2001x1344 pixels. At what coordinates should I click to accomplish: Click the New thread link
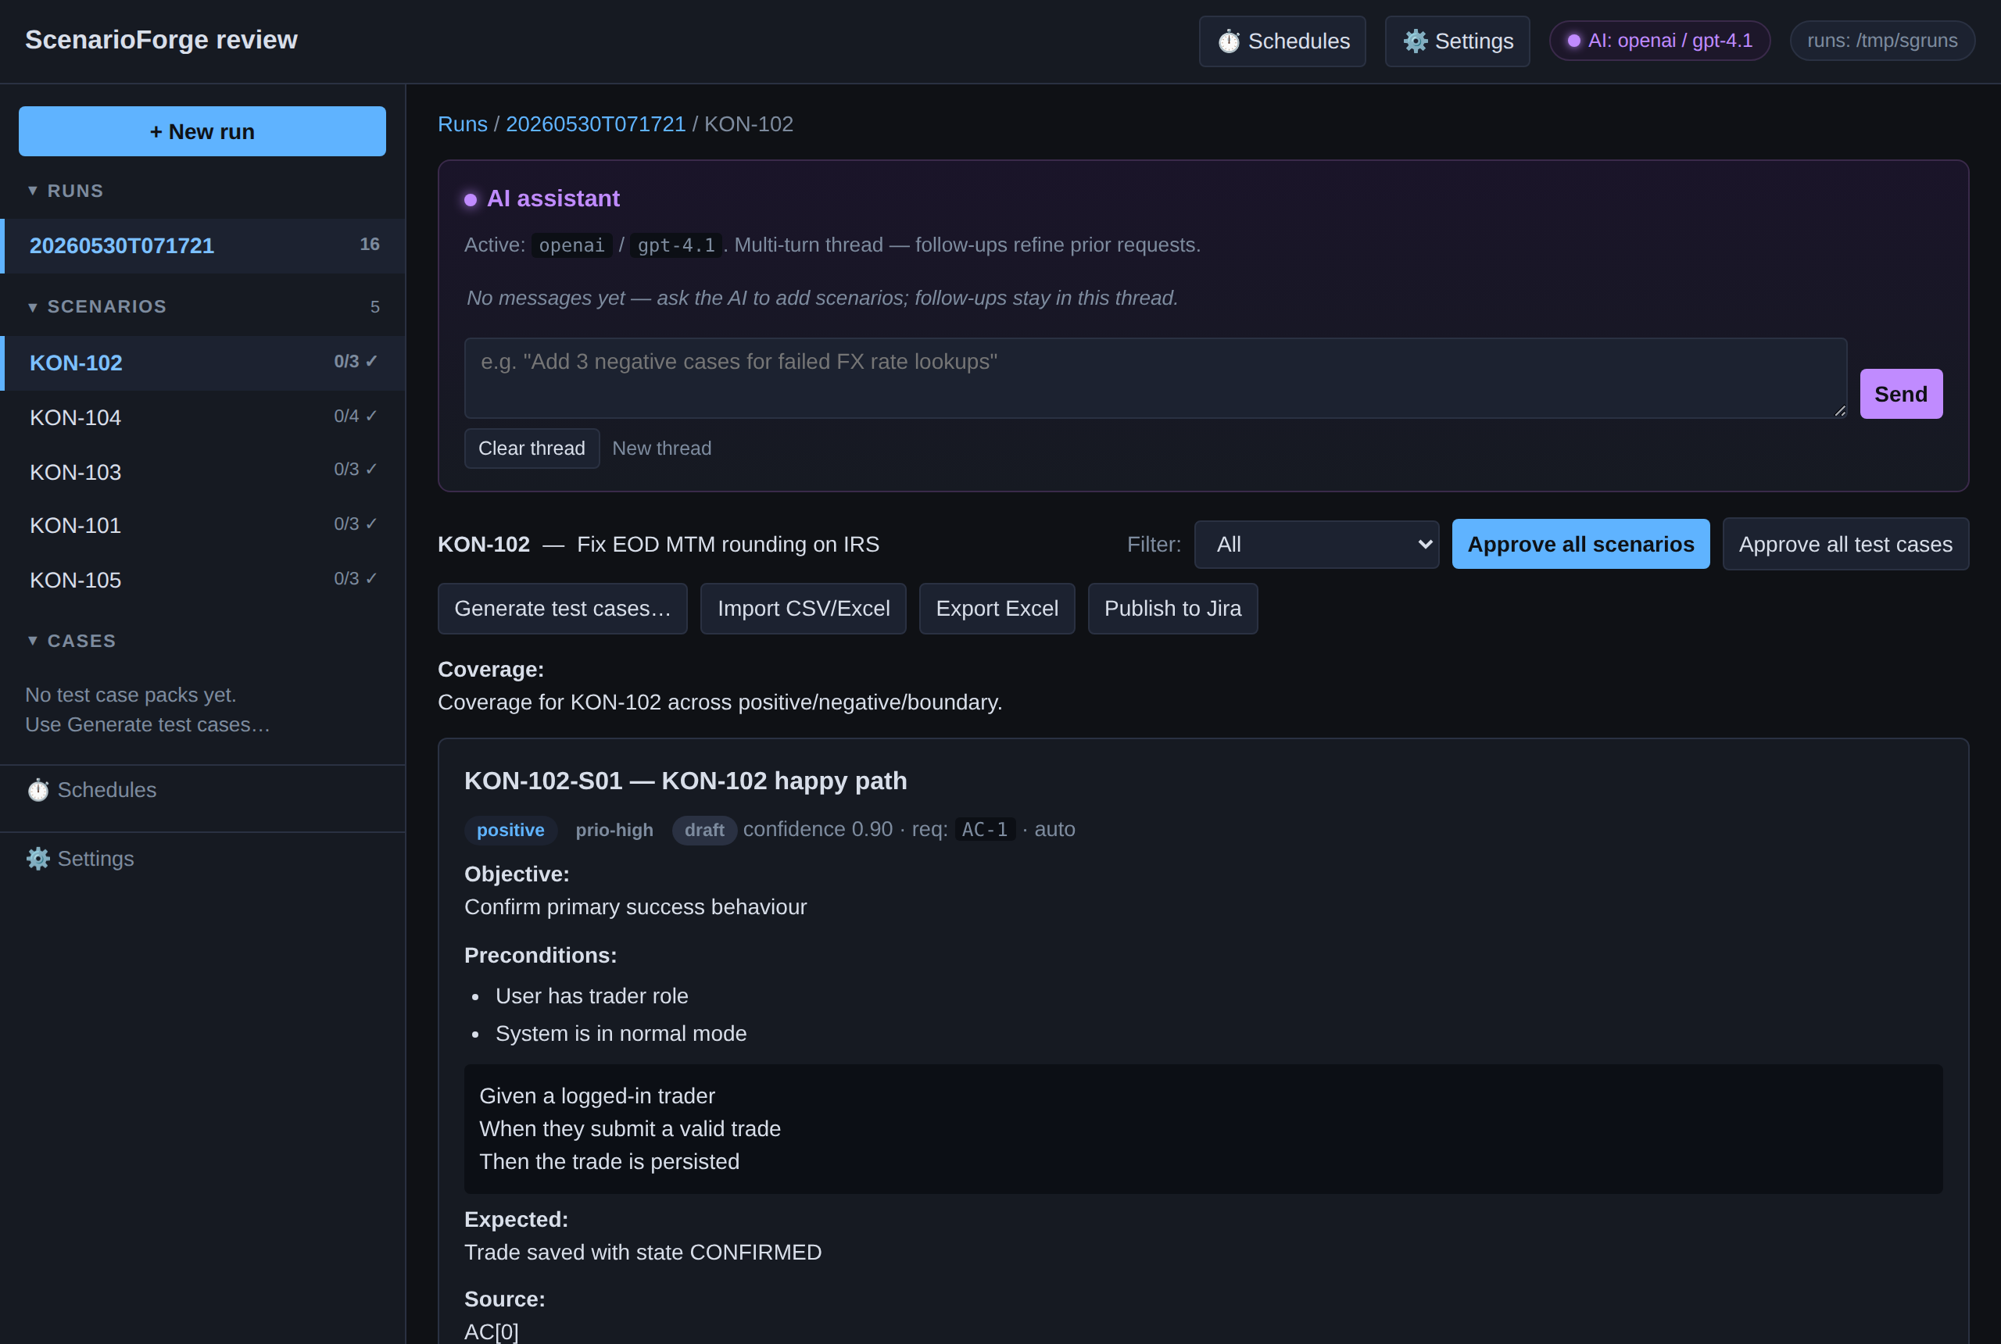coord(661,449)
